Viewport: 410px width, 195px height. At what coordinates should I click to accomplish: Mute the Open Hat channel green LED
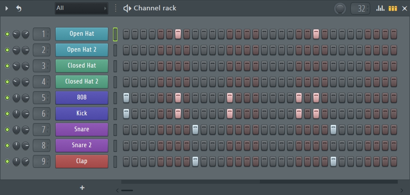tap(7, 34)
